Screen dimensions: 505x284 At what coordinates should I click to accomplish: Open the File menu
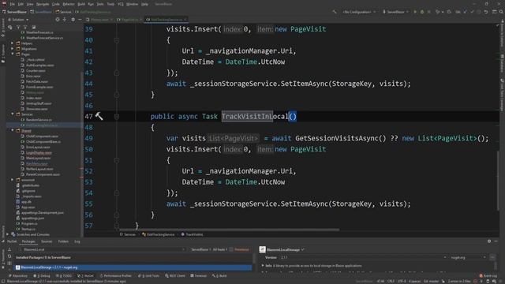(13, 4)
